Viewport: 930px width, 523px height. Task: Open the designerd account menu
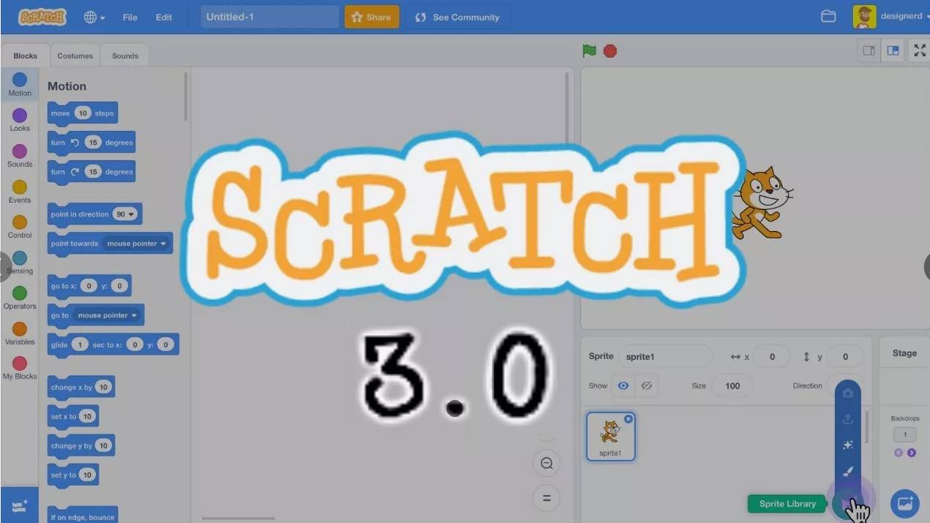tap(891, 16)
